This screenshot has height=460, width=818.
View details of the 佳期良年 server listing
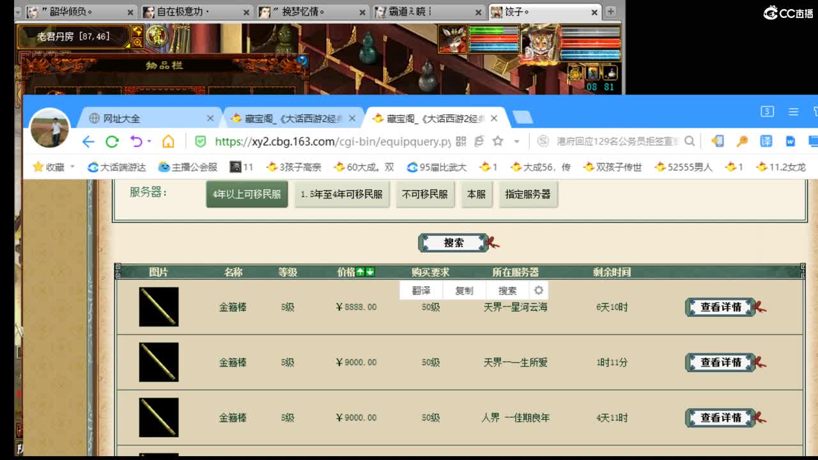click(721, 418)
